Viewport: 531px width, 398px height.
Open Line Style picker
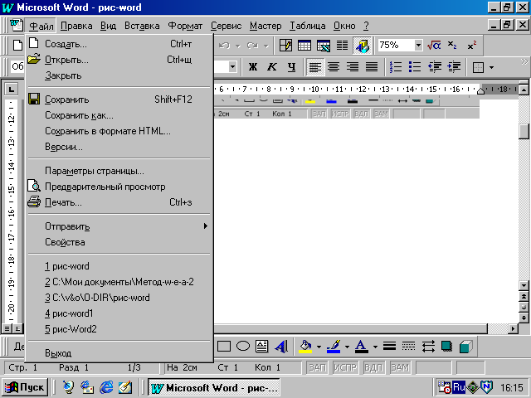389,347
